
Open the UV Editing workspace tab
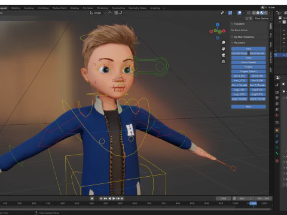(43, 8)
